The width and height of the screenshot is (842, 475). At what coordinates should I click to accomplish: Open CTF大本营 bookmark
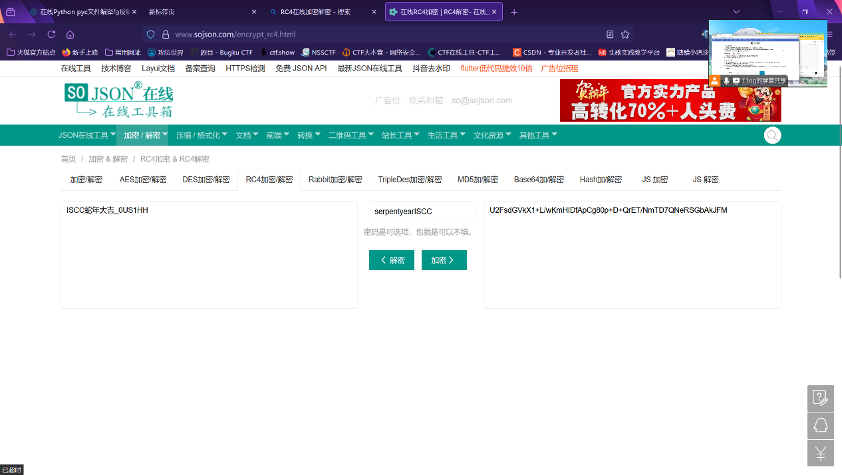pyautogui.click(x=382, y=52)
